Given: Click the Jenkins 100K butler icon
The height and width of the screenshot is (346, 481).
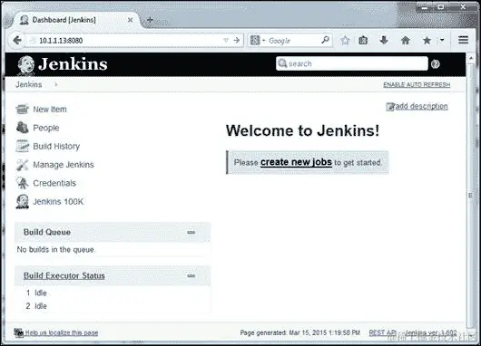Looking at the screenshot, I should tap(22, 201).
